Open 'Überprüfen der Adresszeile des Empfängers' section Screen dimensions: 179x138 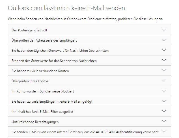coord(89,40)
